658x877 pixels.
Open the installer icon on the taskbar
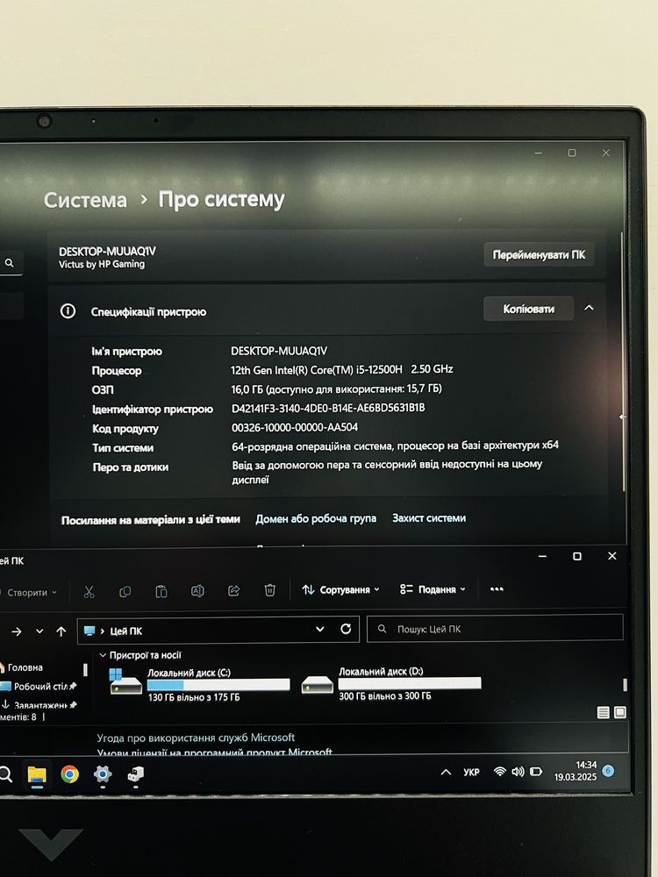tap(135, 774)
